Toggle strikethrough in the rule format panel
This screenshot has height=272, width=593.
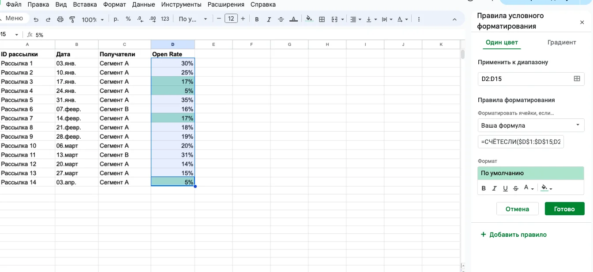pyautogui.click(x=516, y=188)
